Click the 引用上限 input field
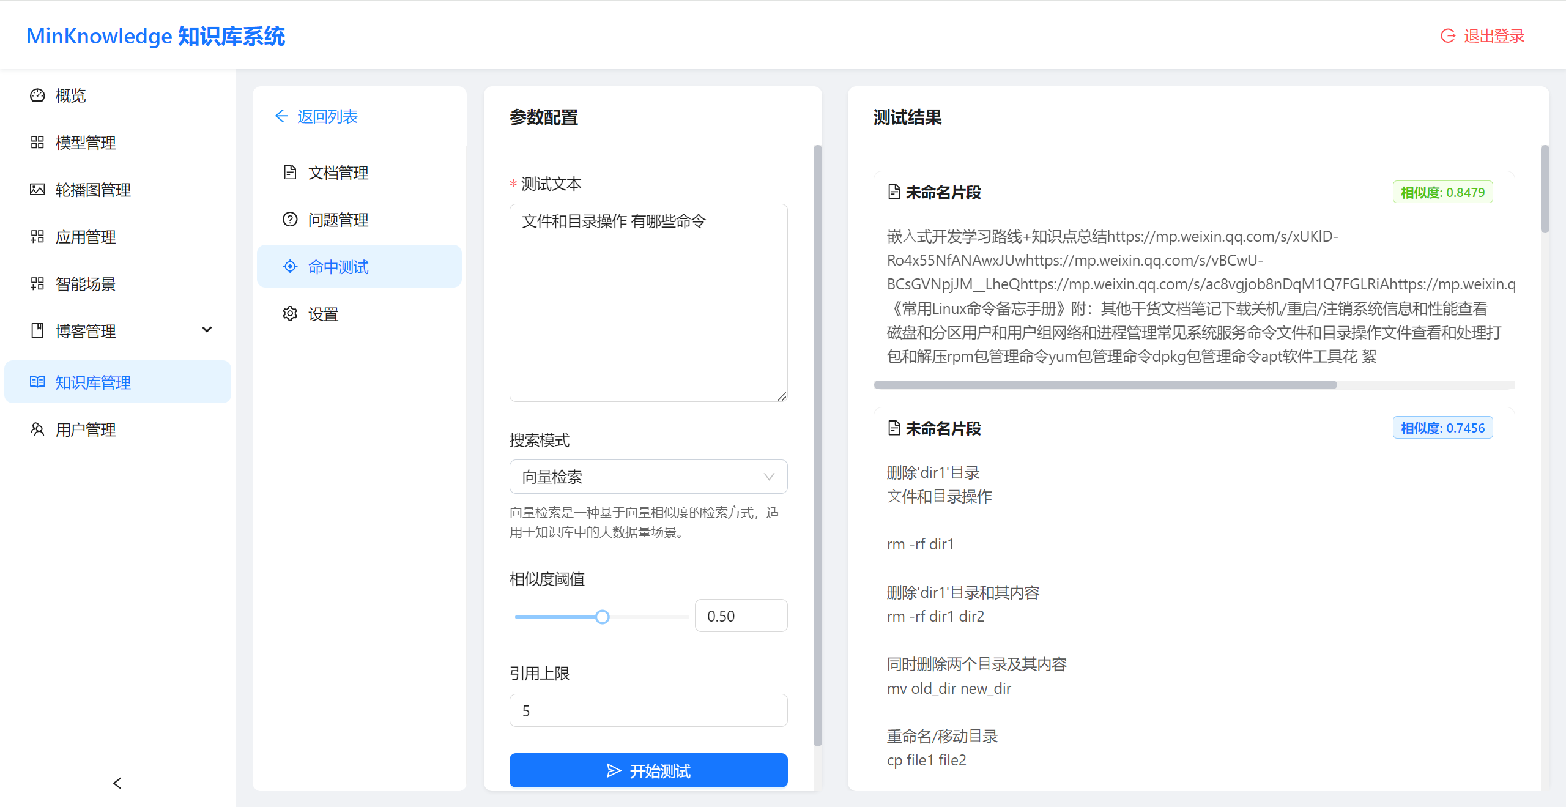This screenshot has width=1566, height=807. (x=648, y=710)
